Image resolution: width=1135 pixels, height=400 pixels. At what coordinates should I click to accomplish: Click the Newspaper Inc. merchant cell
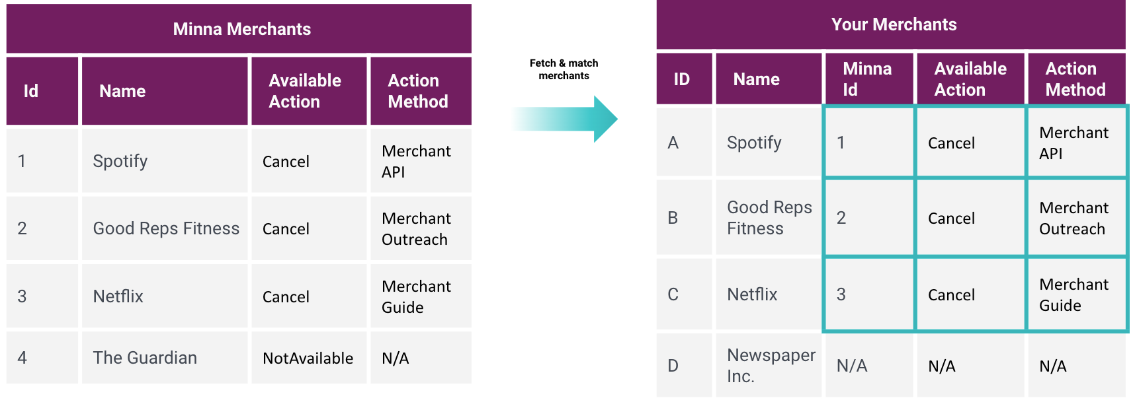(771, 365)
